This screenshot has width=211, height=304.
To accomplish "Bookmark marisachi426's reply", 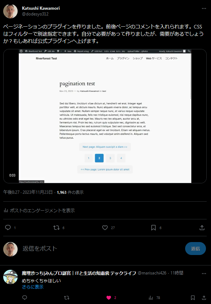I will (193, 298).
